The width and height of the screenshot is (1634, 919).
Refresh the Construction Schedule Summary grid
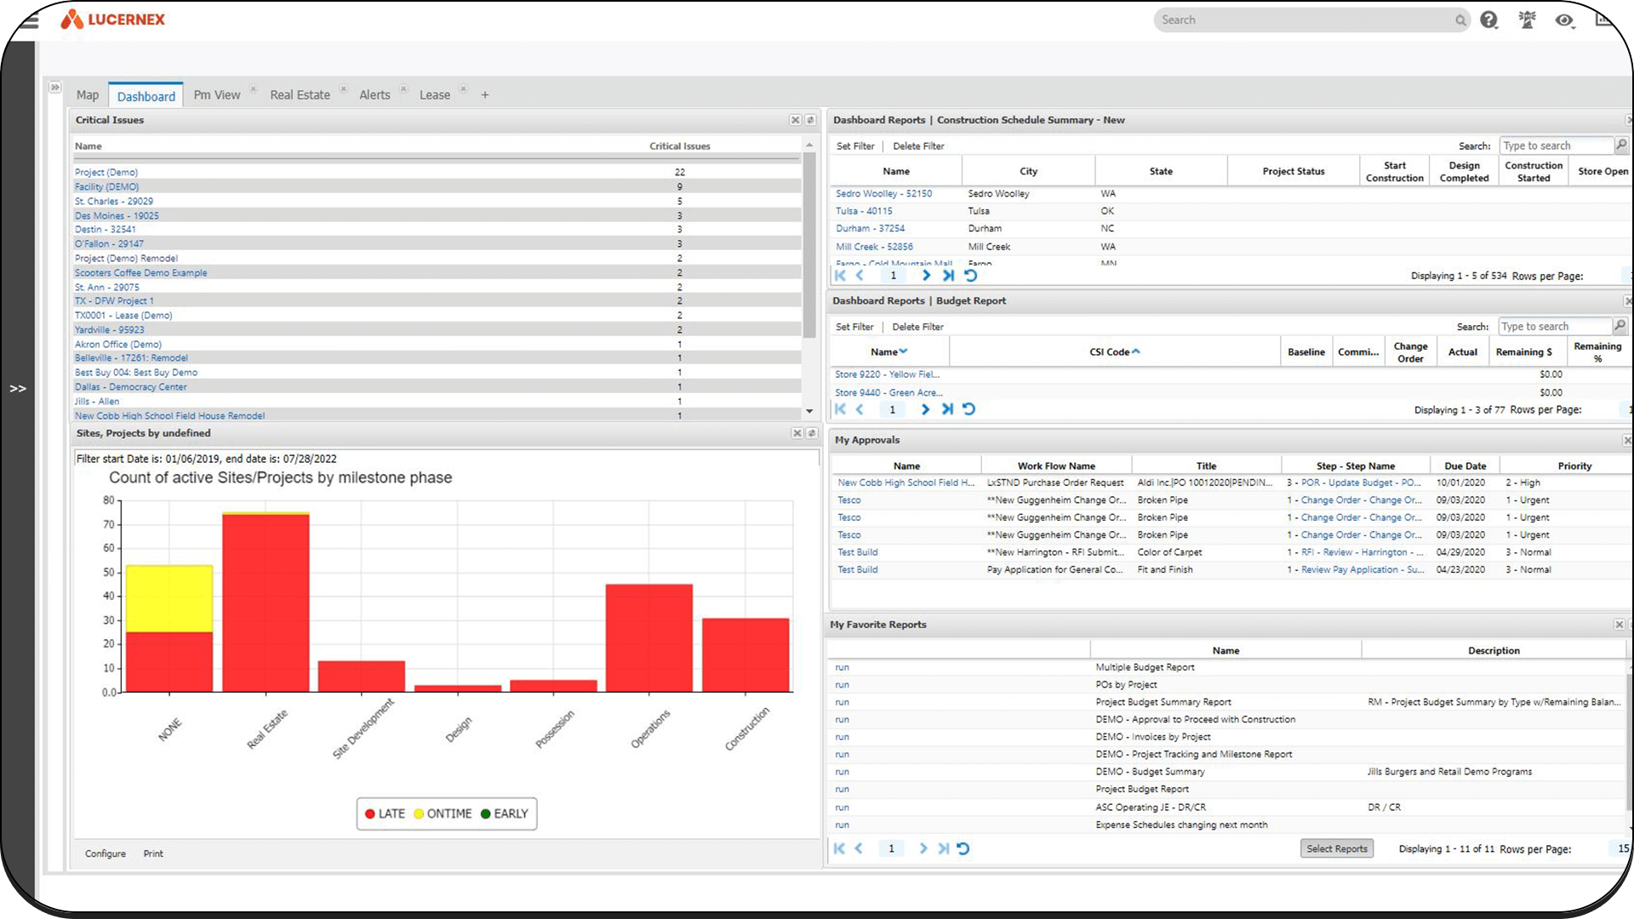click(x=970, y=276)
